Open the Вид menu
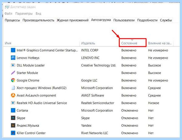This screenshot has width=182, height=140. 39,13
